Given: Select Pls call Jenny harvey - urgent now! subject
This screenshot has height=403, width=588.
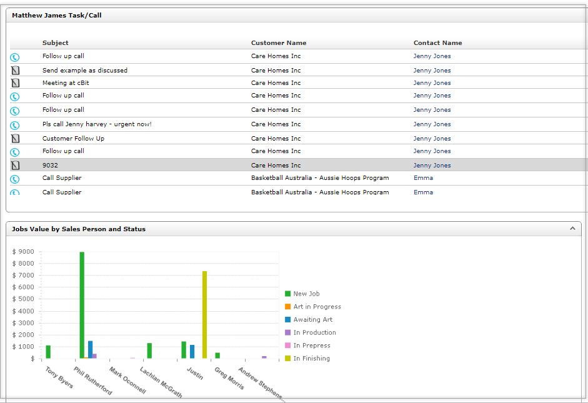Looking at the screenshot, I should click(97, 124).
